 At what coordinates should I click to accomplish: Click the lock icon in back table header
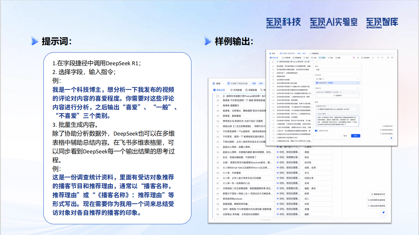point(224,96)
